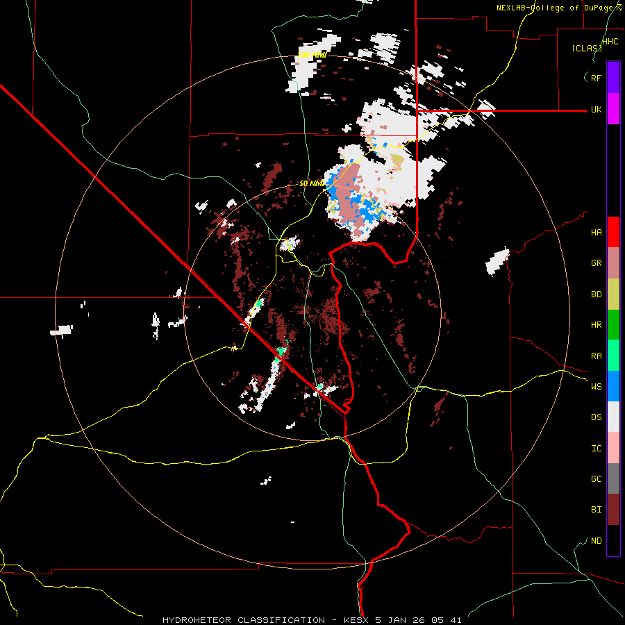Click the 05:41 timestamp
Image resolution: width=625 pixels, height=625 pixels.
click(x=448, y=620)
